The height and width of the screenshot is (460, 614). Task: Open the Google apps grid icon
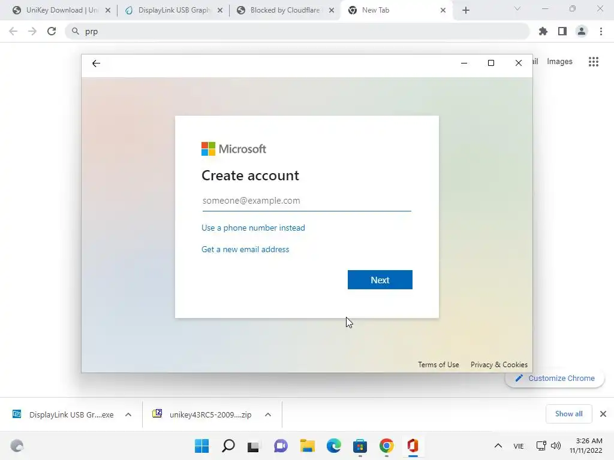click(594, 62)
